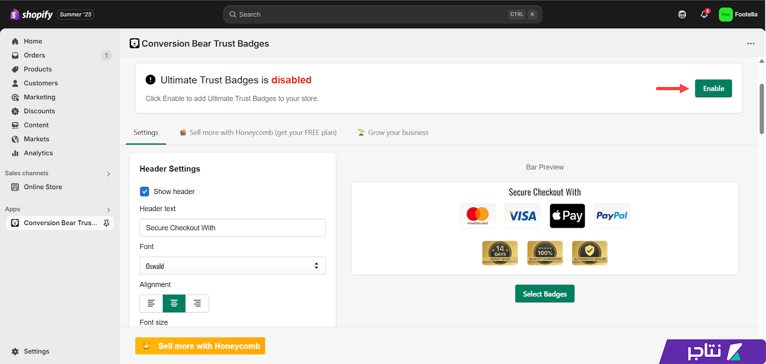Open Products in sidebar
This screenshot has height=364, width=766.
[38, 69]
